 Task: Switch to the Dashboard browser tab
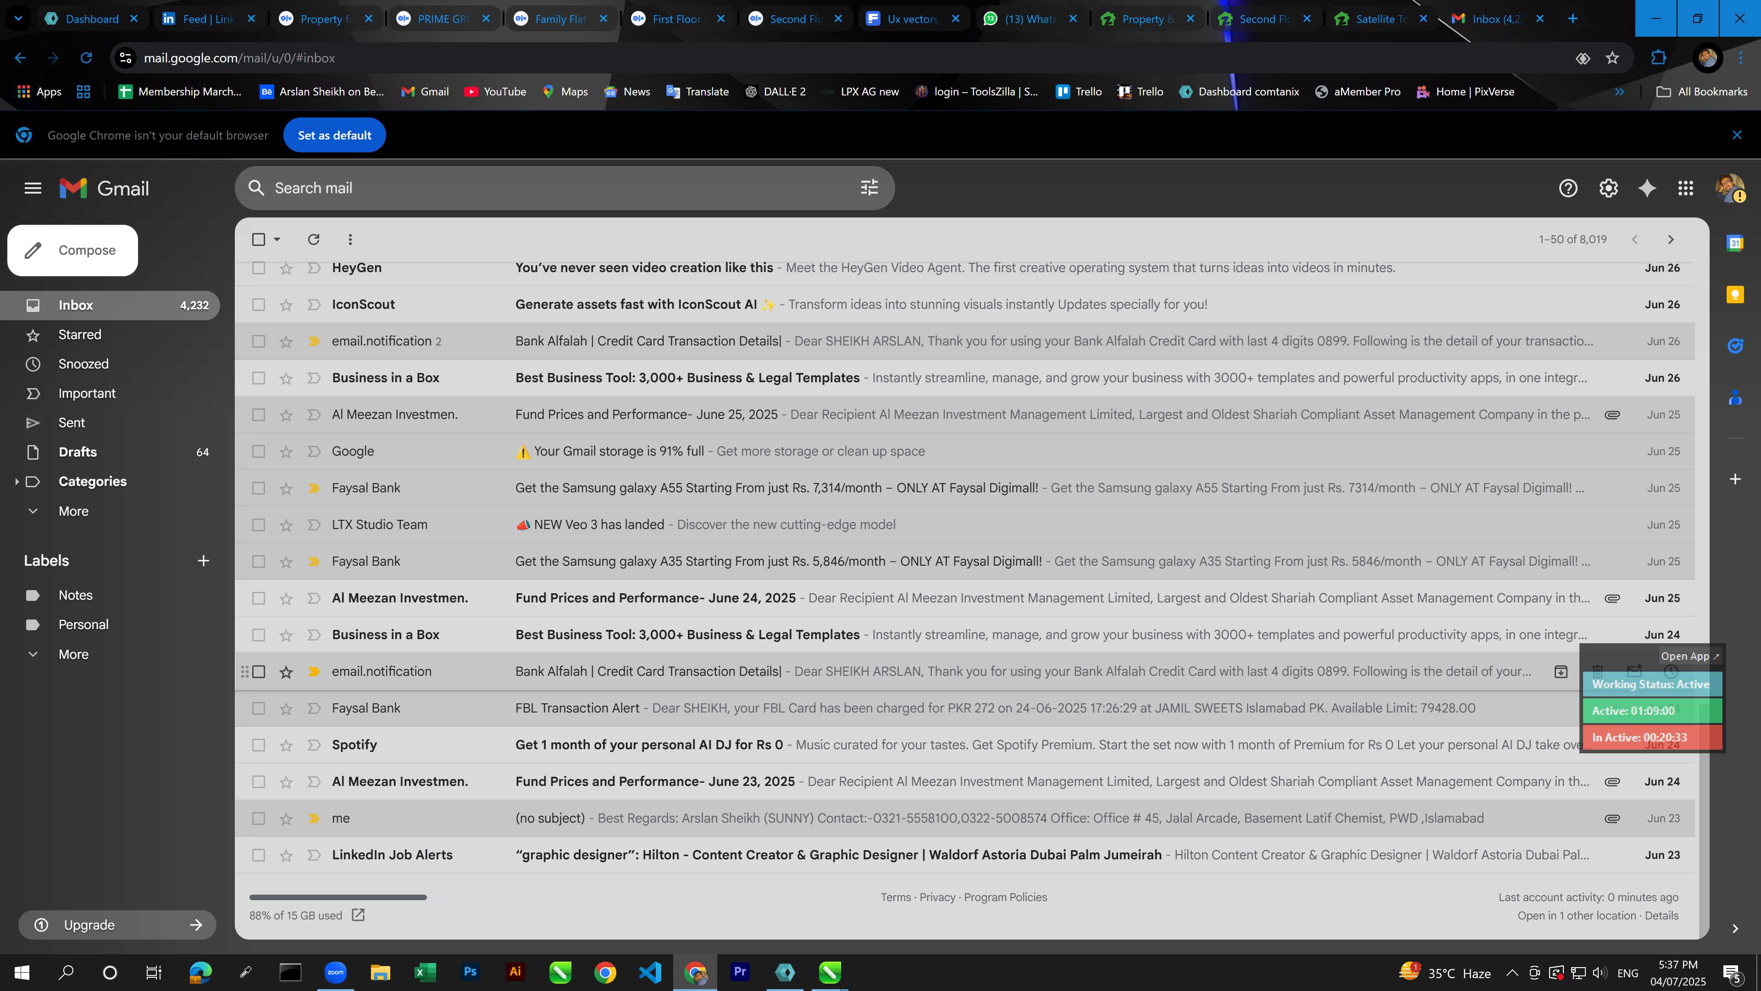[x=91, y=18]
